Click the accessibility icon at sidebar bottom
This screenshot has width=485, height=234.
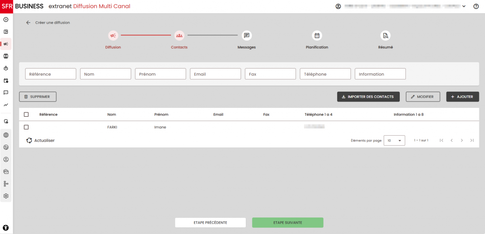click(6, 227)
